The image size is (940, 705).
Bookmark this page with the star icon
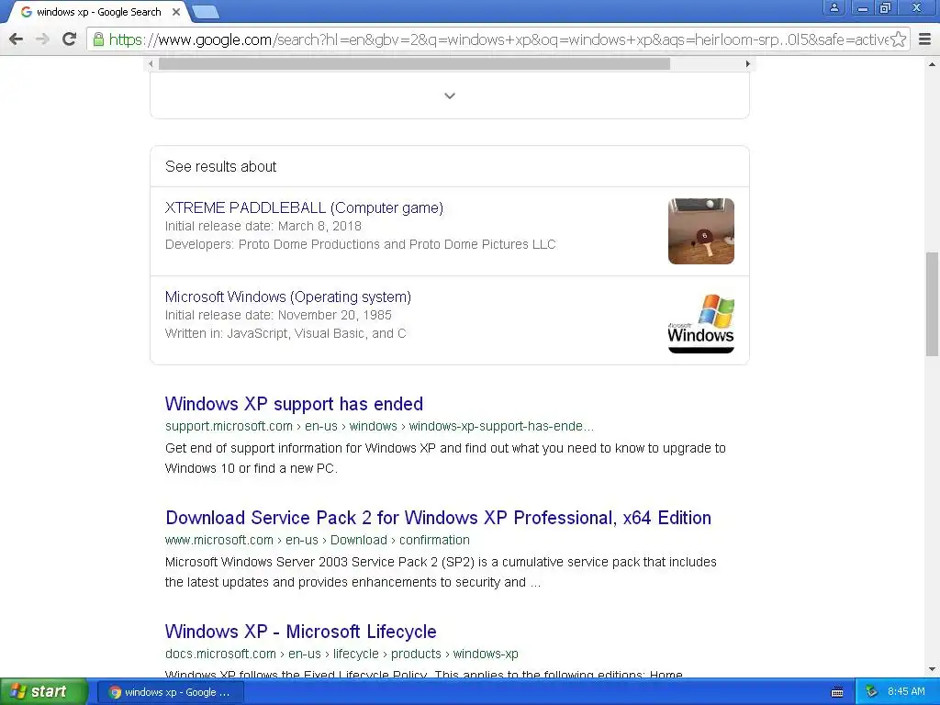click(x=898, y=39)
